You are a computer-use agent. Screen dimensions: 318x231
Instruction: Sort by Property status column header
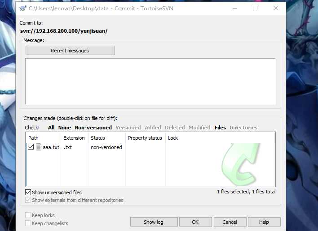146,138
